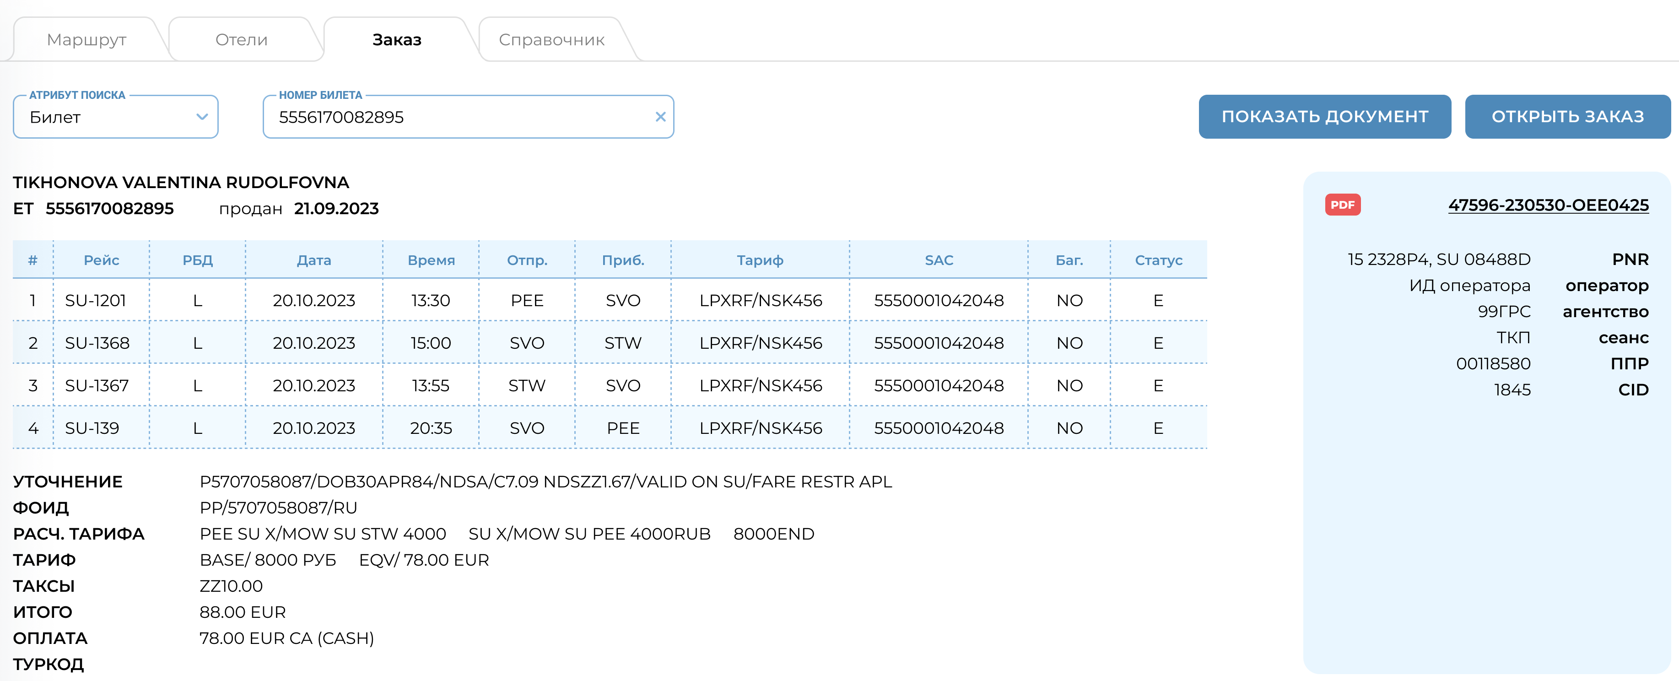Switch to the Отели tab

coord(241,40)
